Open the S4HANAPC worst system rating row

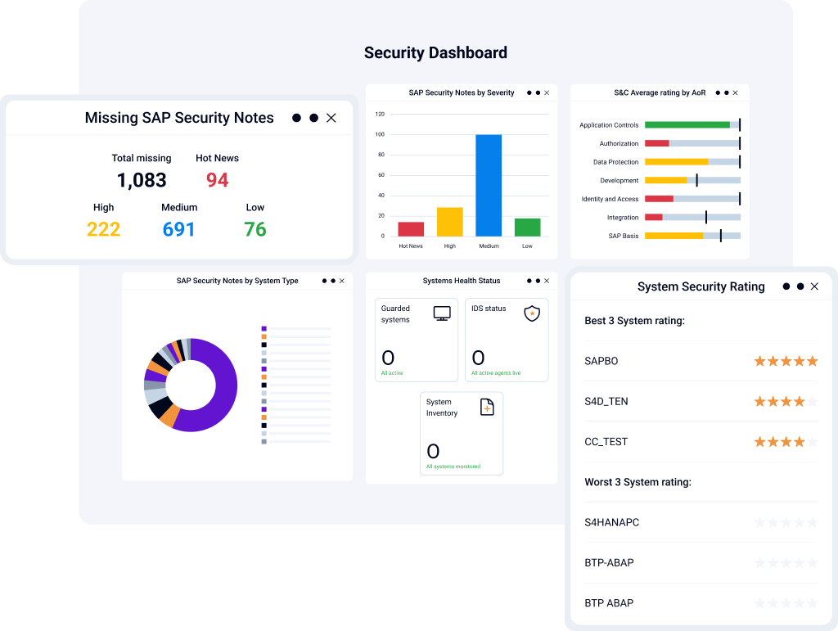[701, 522]
